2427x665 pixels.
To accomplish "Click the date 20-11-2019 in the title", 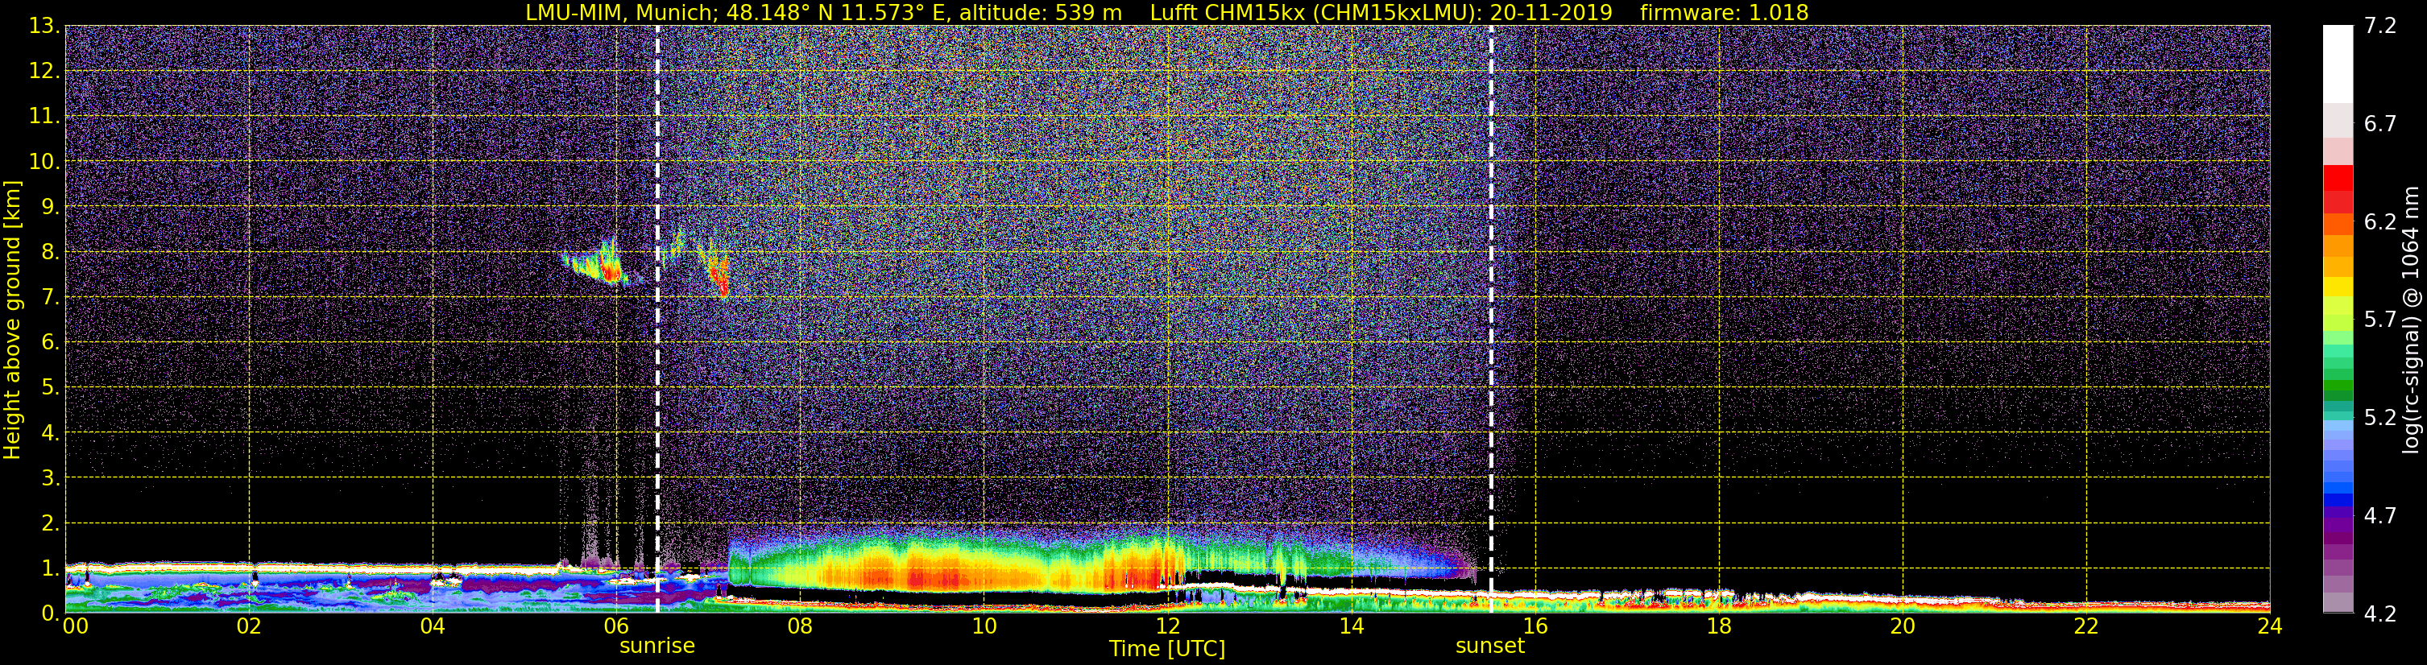I will point(1551,12).
